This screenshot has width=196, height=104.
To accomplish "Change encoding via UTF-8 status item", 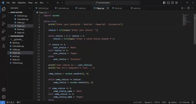I will [x=157, y=102].
